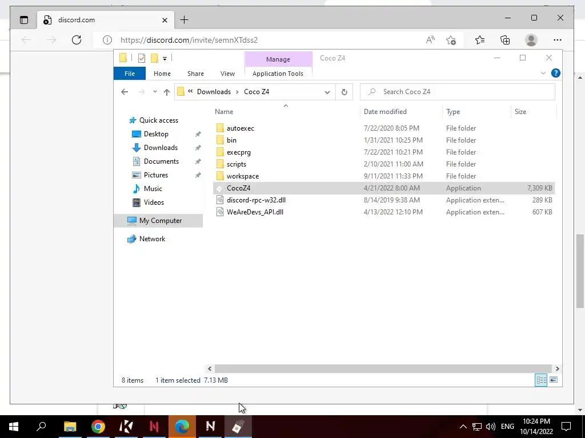The image size is (585, 438).
Task: Open Downloads in navigation pane
Action: (x=161, y=148)
